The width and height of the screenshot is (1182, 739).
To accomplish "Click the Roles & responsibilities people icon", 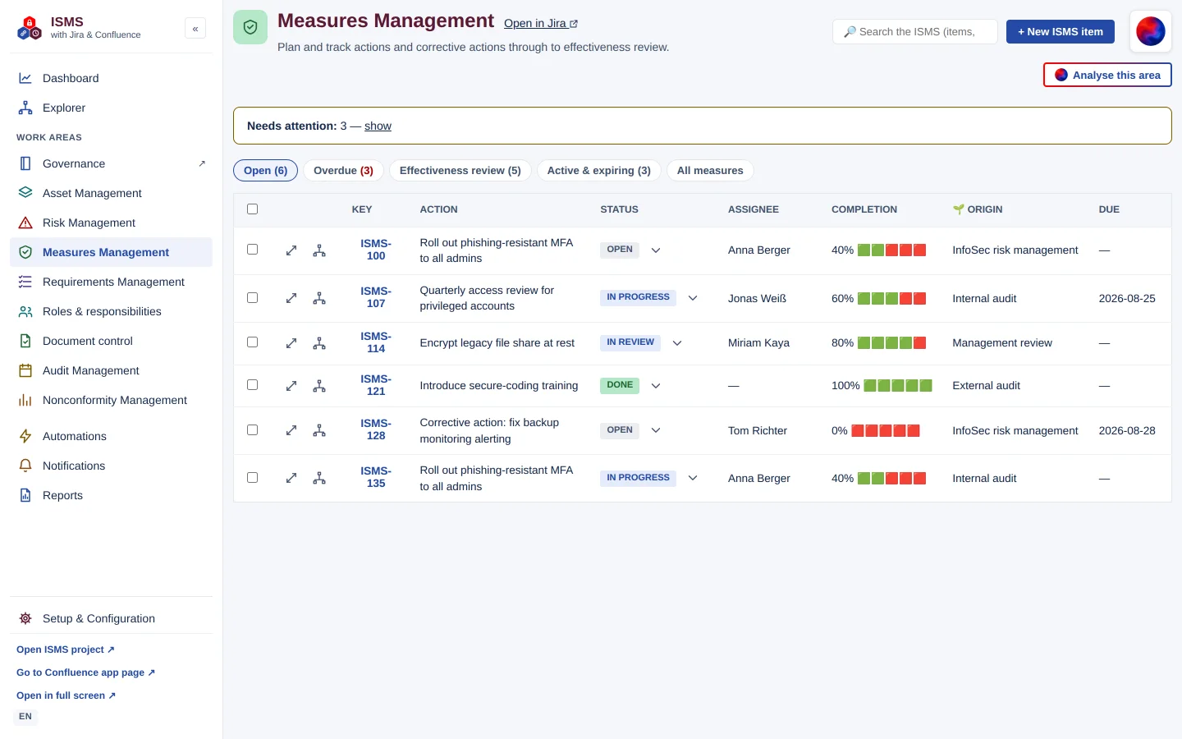I will (25, 311).
